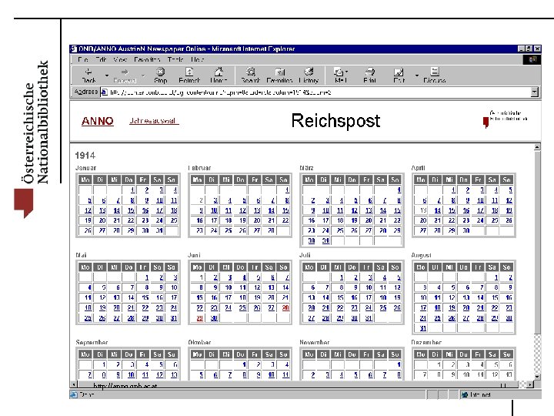Click the vertical scrollbar up arrow
The height and width of the screenshot is (416, 554).
(537, 147)
